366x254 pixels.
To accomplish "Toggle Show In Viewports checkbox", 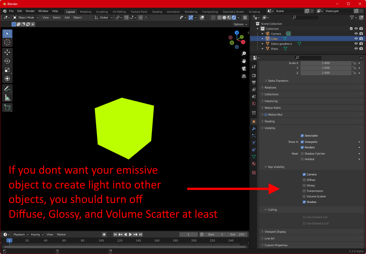I will (x=302, y=142).
